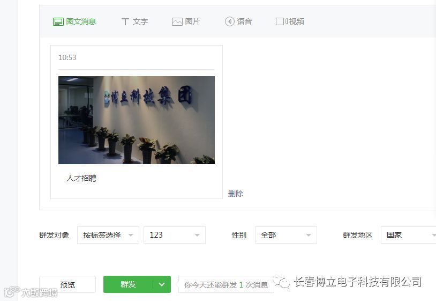Switch to the 文字 tab label
The image size is (436, 301).
click(x=140, y=21)
